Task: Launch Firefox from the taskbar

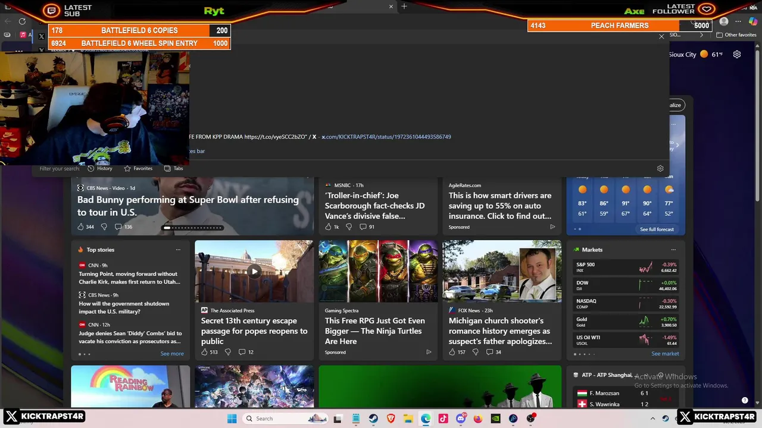Action: tap(478, 418)
